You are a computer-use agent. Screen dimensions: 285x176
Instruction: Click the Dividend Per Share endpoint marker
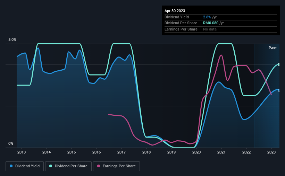pos(279,64)
